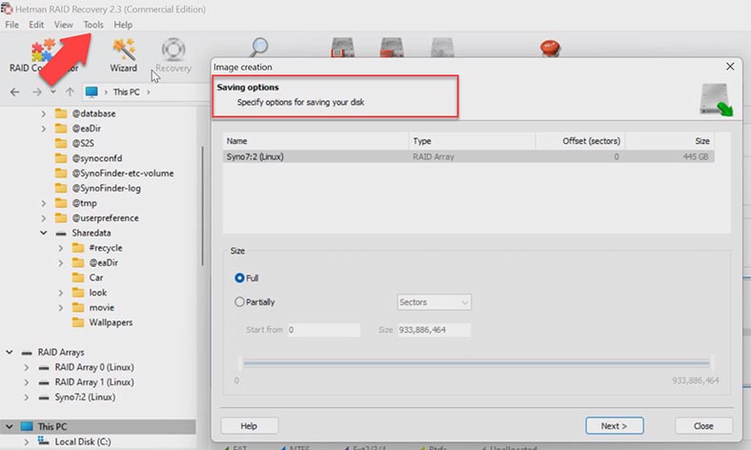
Task: Expand the @database folder
Action: (44, 113)
